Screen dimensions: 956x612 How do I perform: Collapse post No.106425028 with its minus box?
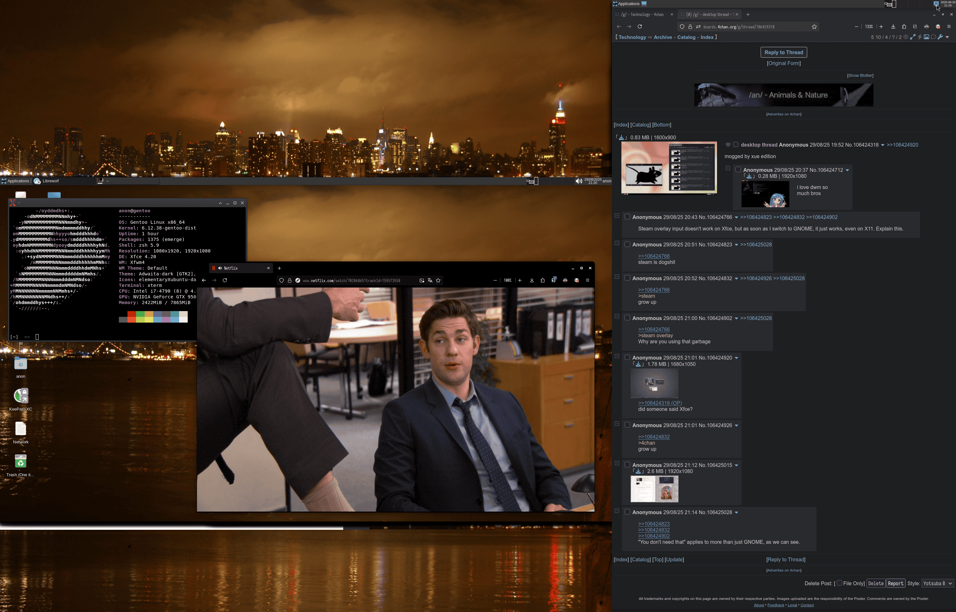[x=617, y=511]
